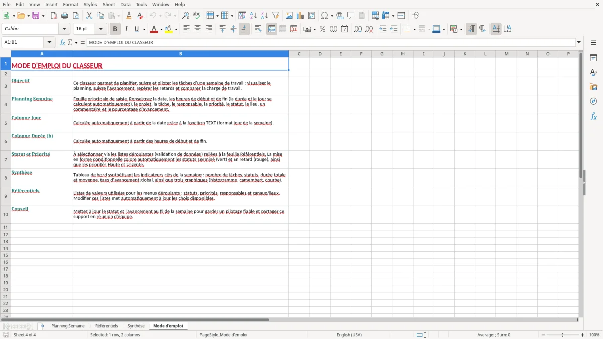Click Insert Comment icon
Viewport: 603px width, 339px height.
point(351,16)
